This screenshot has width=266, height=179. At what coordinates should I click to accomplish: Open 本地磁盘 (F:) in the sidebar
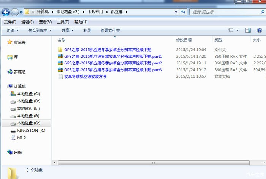[x=28, y=116]
